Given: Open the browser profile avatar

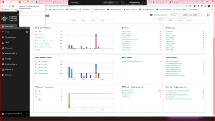Looking at the screenshot, I should pos(209,6).
